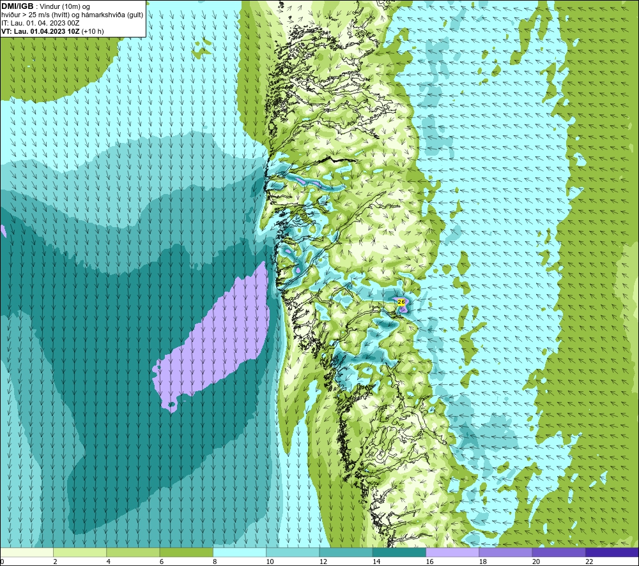Click the lavender 16–18 m/s legend swatch
This screenshot has height=566, width=639.
[x=452, y=552]
